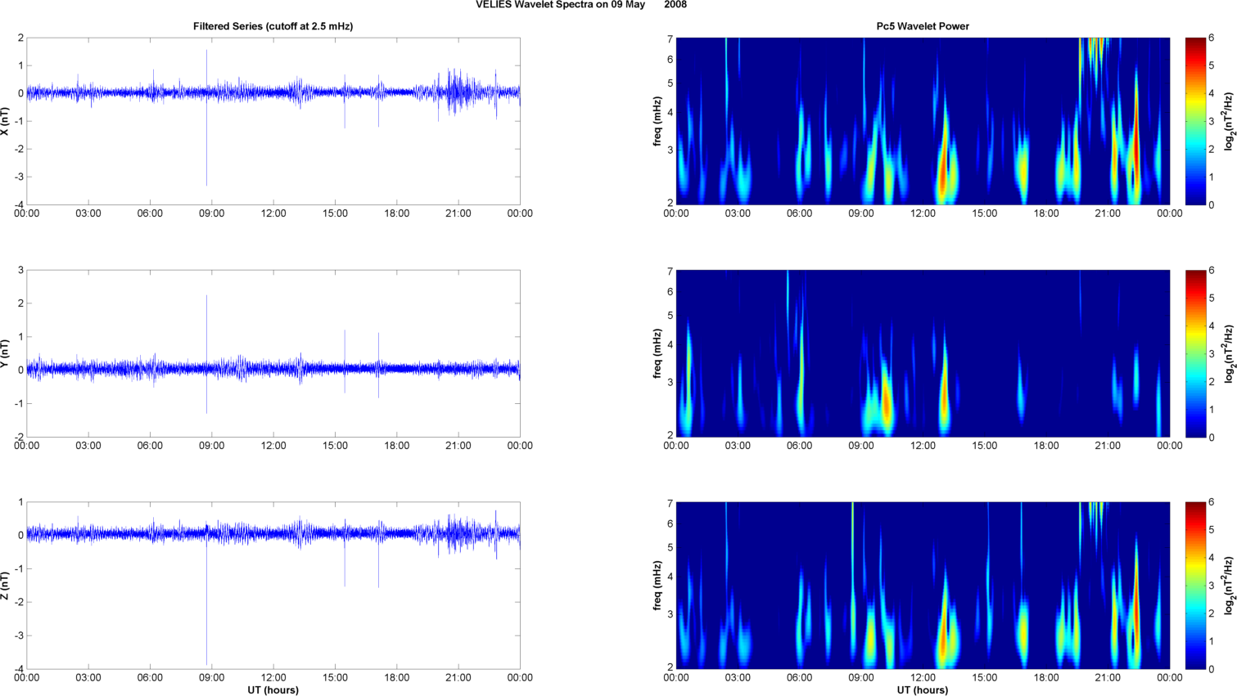Click the Y component wavelet power spectrogram
The image size is (1237, 696).
point(923,353)
